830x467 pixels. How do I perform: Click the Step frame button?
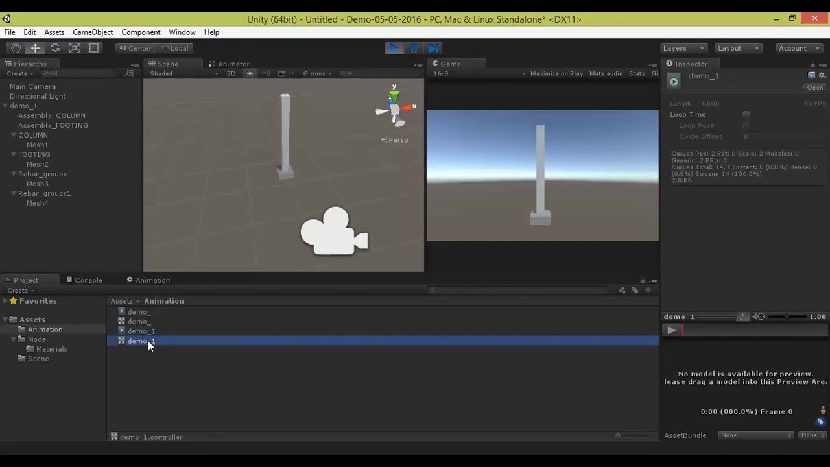pos(433,48)
